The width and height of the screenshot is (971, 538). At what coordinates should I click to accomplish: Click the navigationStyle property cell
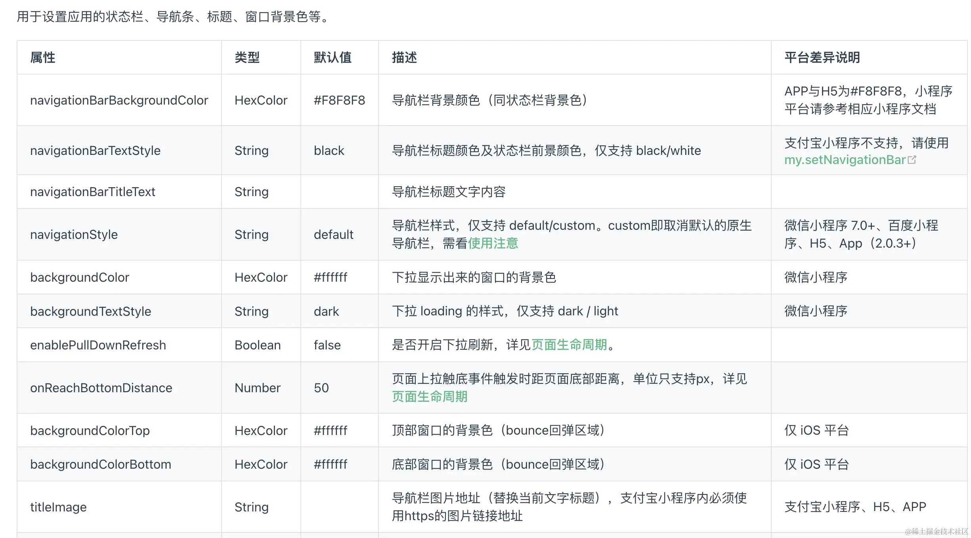coord(74,235)
